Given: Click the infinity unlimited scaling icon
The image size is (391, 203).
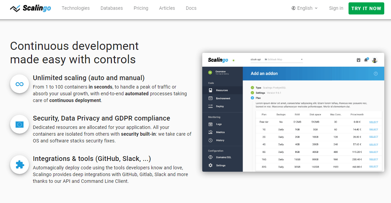Looking at the screenshot, I should click(x=20, y=84).
